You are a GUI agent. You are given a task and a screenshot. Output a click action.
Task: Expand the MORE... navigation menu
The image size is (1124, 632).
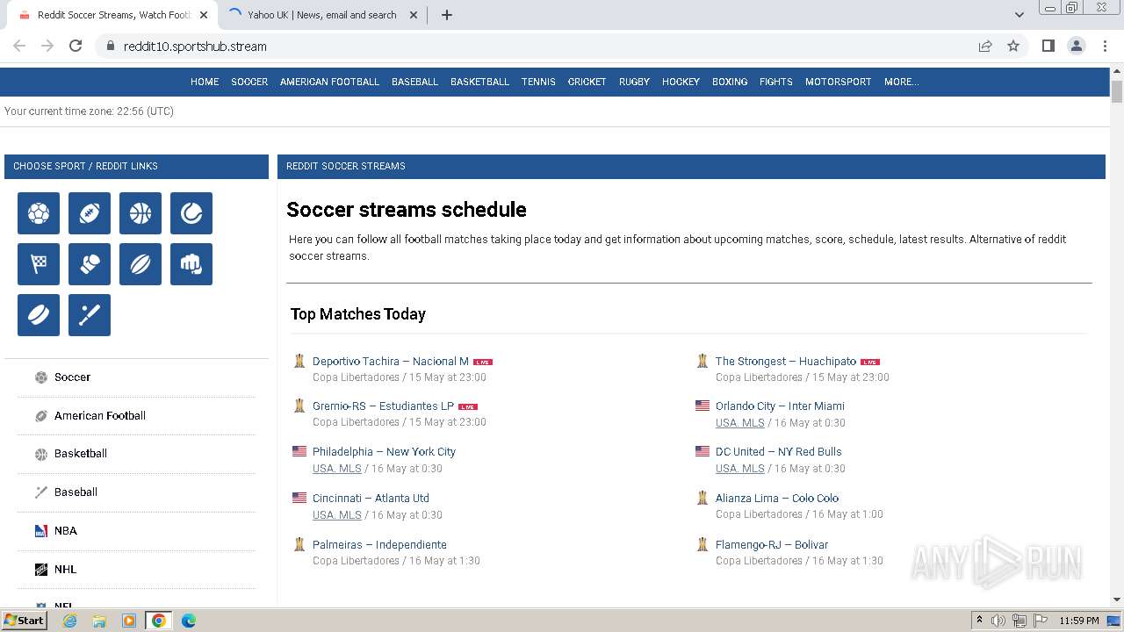(902, 82)
